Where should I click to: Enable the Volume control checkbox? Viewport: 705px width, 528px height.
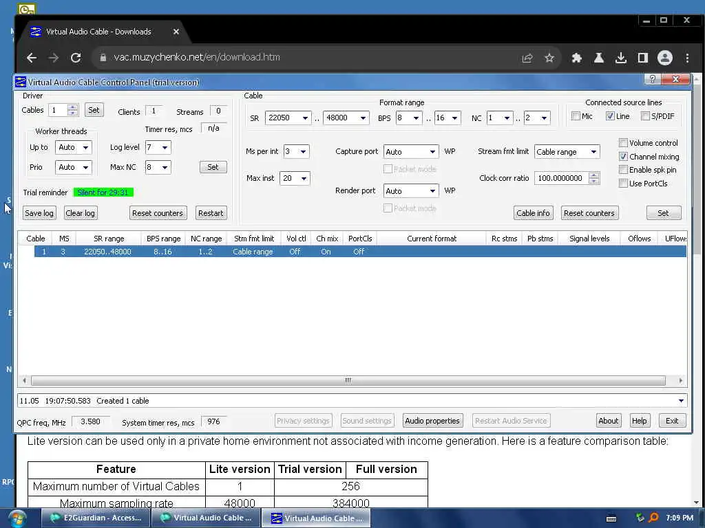(x=623, y=143)
